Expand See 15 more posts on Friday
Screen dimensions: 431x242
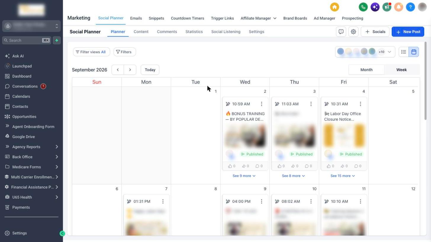coord(343,176)
